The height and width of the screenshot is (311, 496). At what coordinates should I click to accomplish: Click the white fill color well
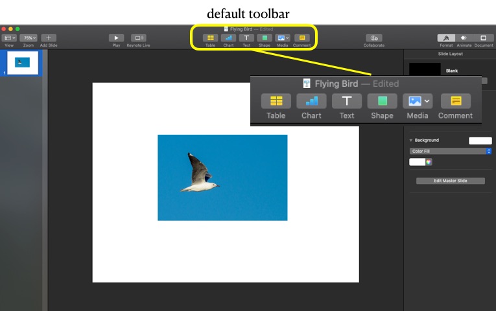tap(418, 162)
